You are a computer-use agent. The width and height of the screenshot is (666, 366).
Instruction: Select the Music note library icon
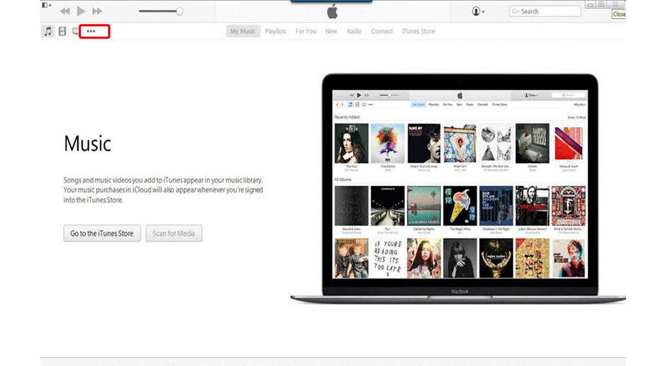(x=48, y=31)
